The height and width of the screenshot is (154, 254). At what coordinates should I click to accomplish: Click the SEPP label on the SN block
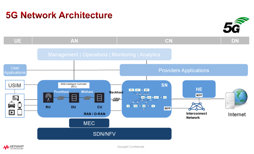pos(168,108)
